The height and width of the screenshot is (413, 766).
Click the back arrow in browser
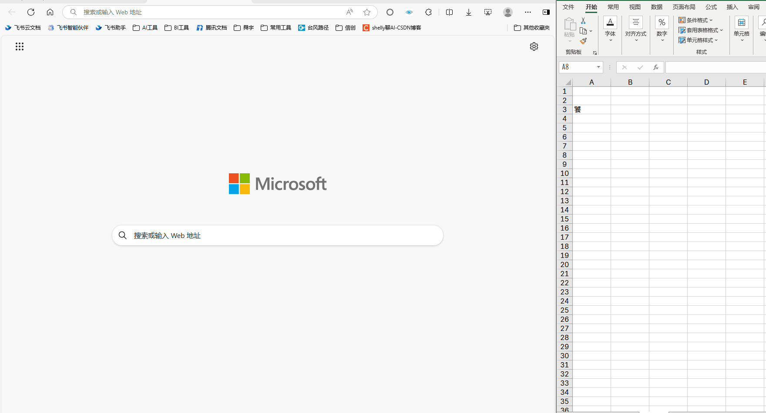12,12
